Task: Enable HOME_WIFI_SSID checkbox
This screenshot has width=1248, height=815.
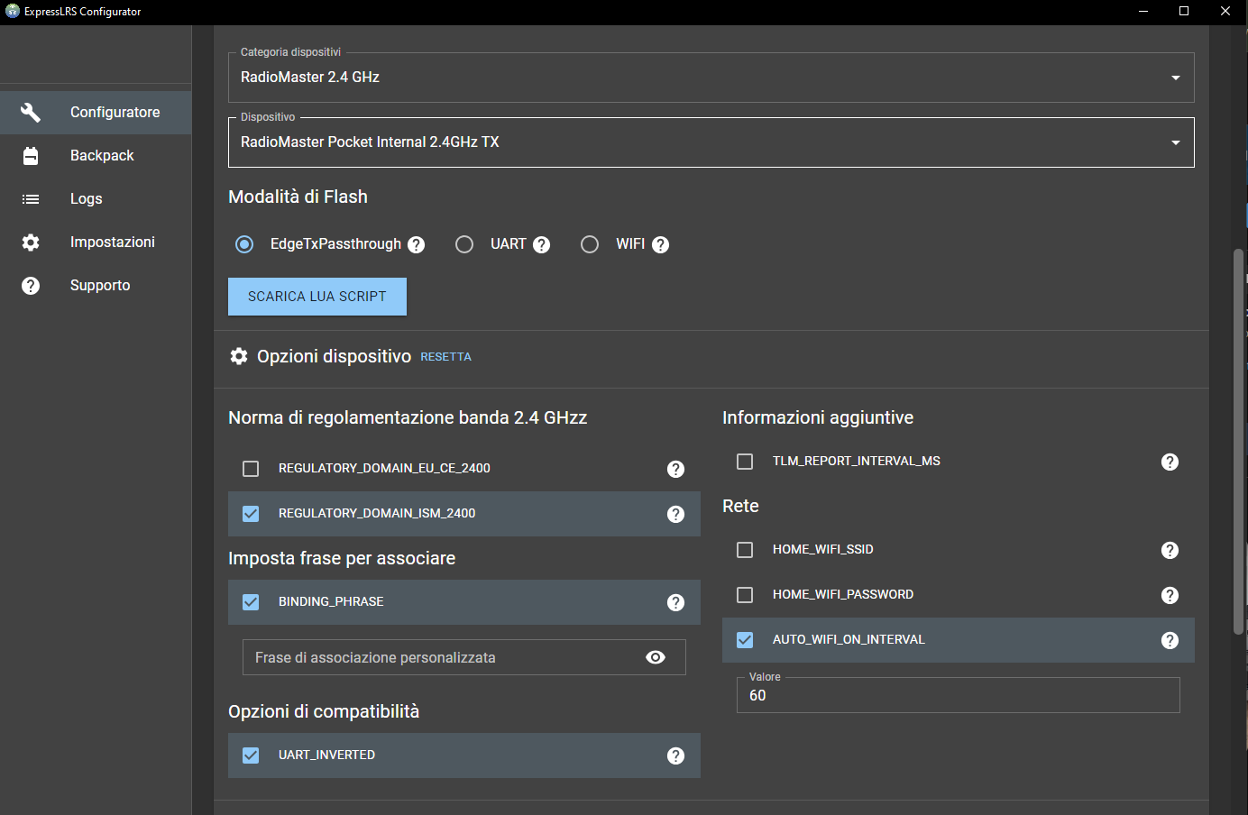Action: [745, 550]
